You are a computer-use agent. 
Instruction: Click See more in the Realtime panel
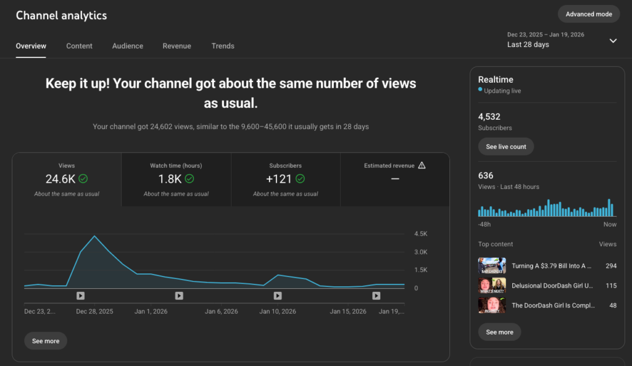(499, 332)
